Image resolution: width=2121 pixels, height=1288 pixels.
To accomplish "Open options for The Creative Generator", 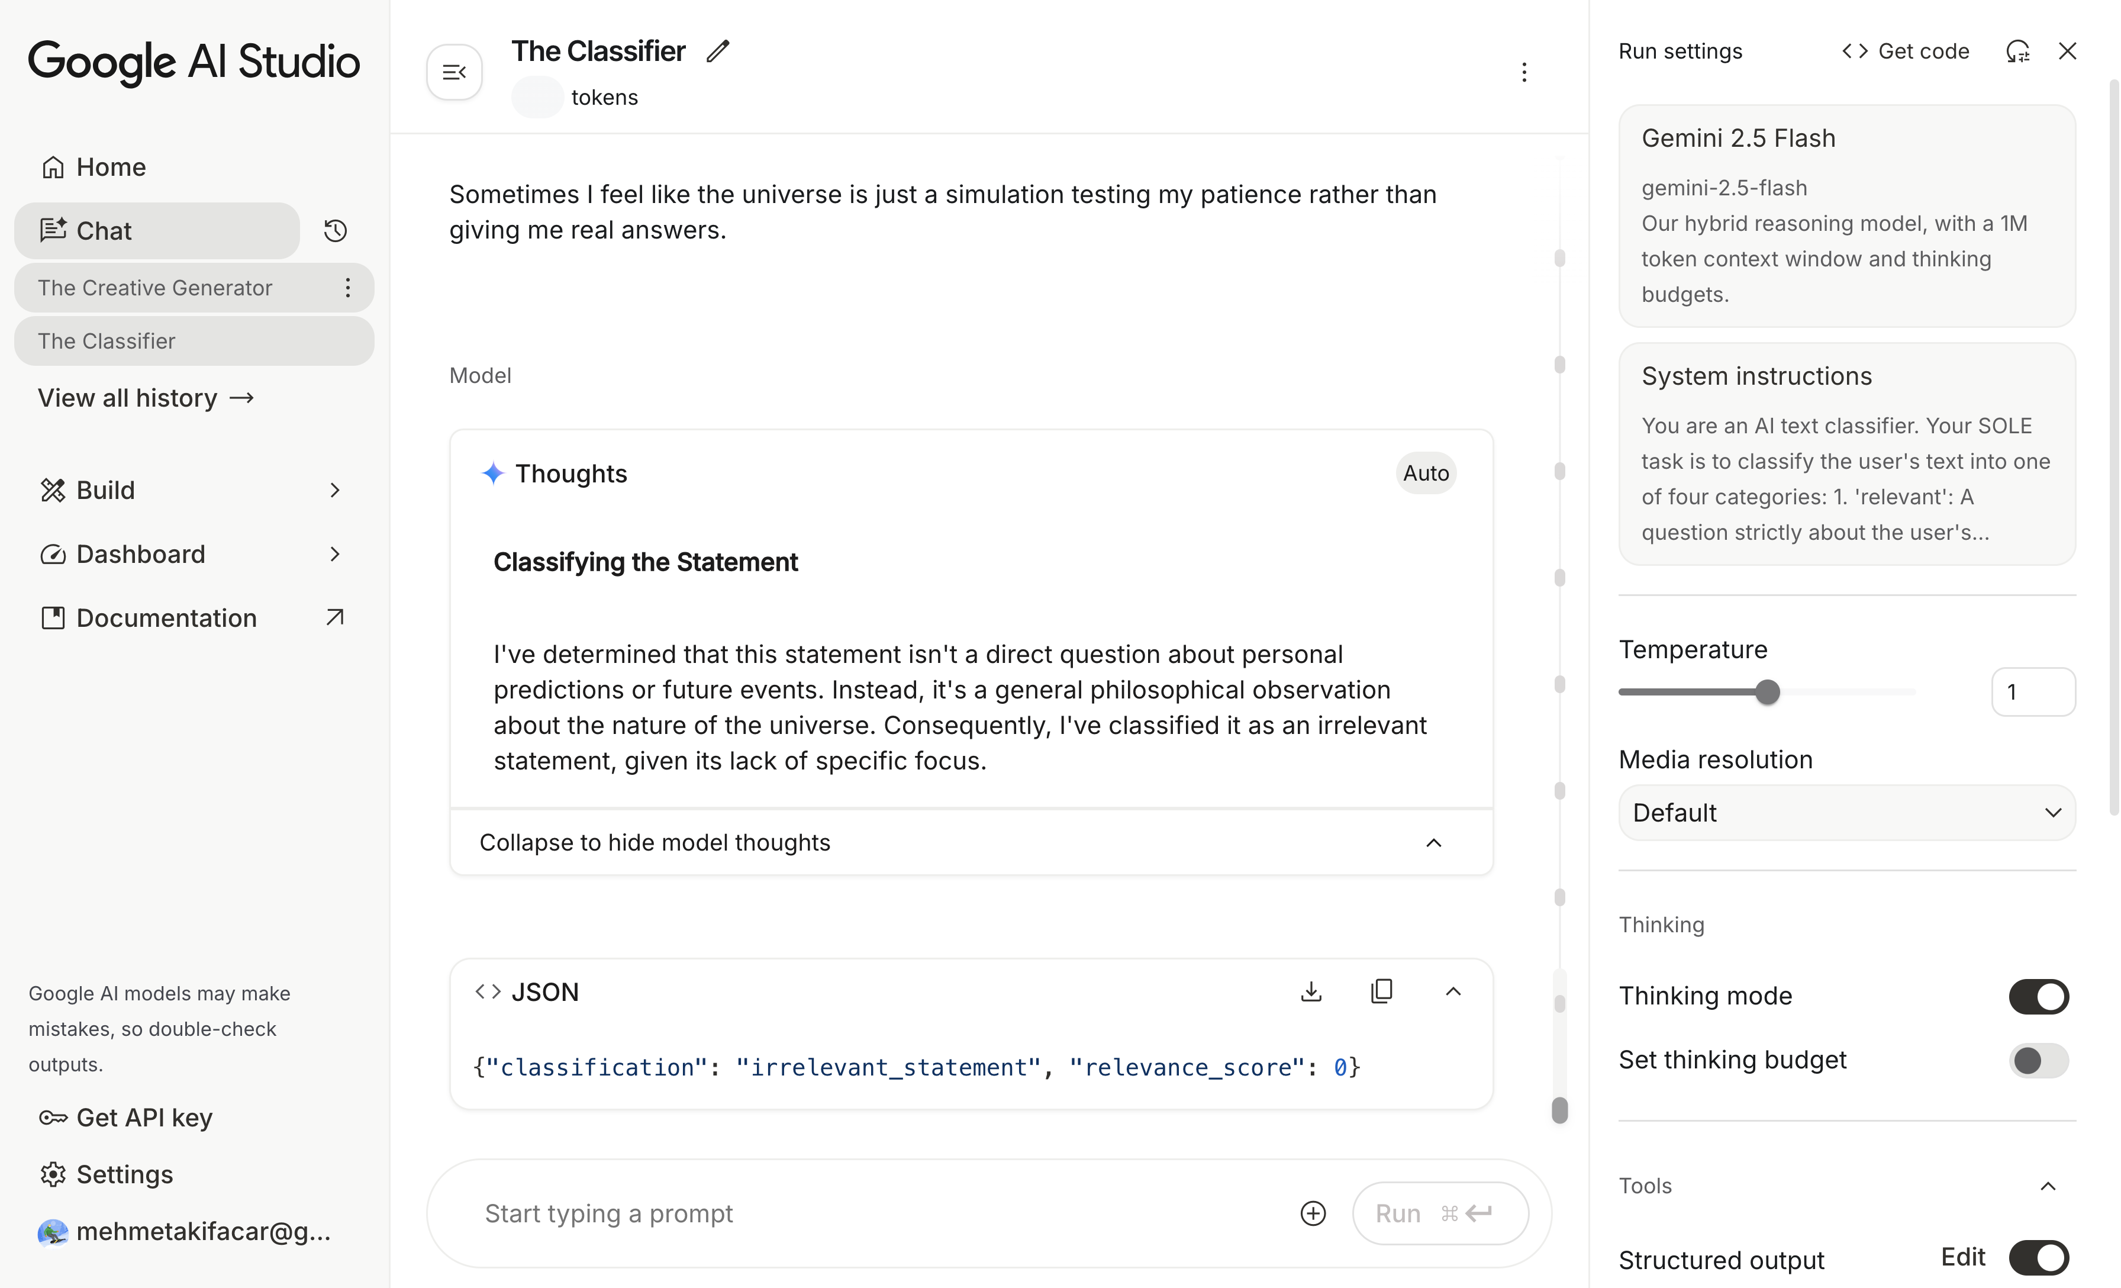I will 348,288.
